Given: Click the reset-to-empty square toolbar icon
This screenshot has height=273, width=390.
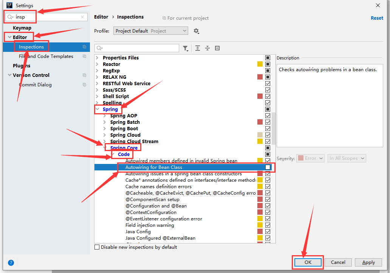Looking at the screenshot, I should coord(217,48).
